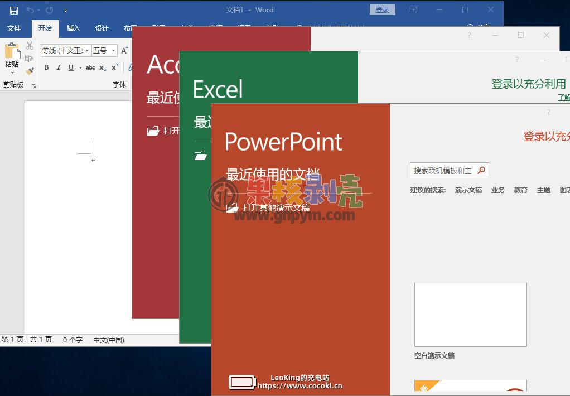
Task: Click the 中文(中国) language status entry
Action: (x=109, y=340)
